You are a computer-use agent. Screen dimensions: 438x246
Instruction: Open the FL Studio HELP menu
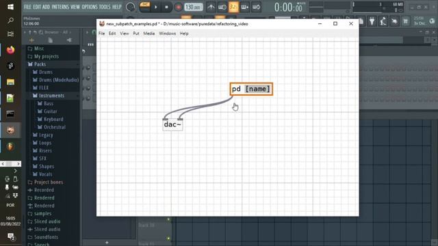(x=117, y=7)
